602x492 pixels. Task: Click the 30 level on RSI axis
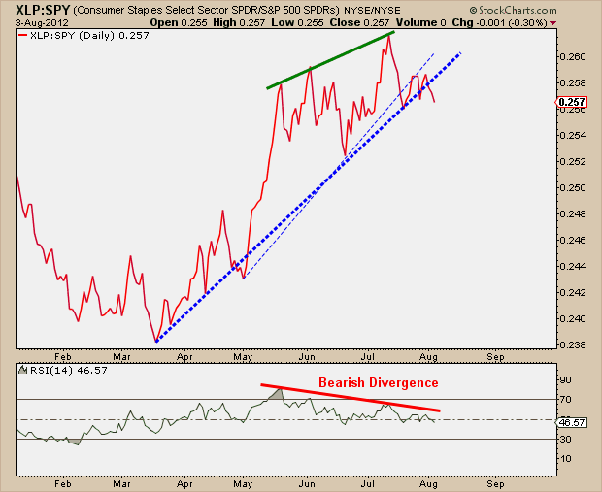point(566,439)
